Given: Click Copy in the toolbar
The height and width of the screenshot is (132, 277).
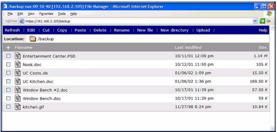Looking at the screenshot, I should (62, 30).
